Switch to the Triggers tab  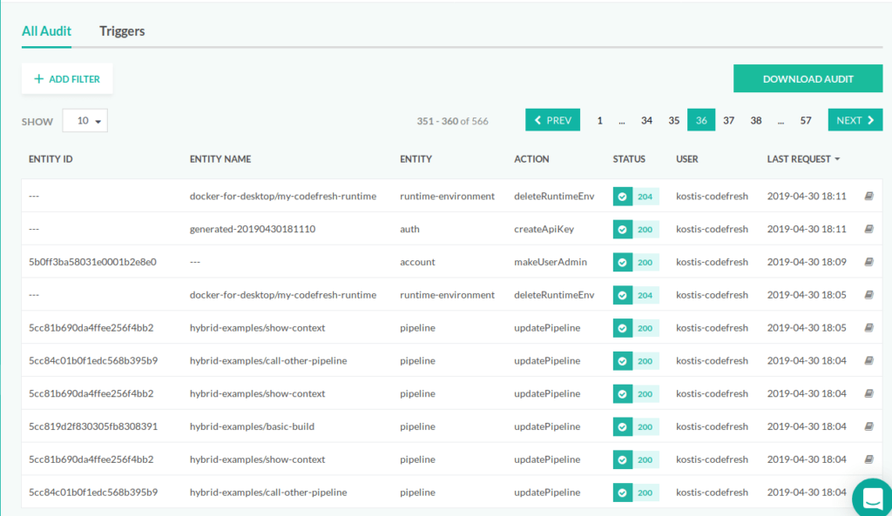click(x=121, y=30)
